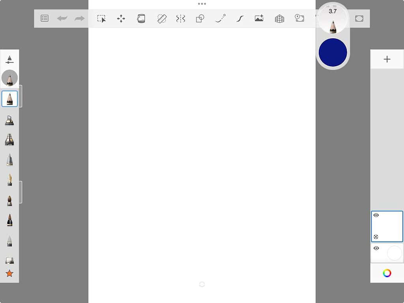Viewport: 404px width, 303px height.
Task: Select the black felt tip pen
Action: [x=9, y=220]
